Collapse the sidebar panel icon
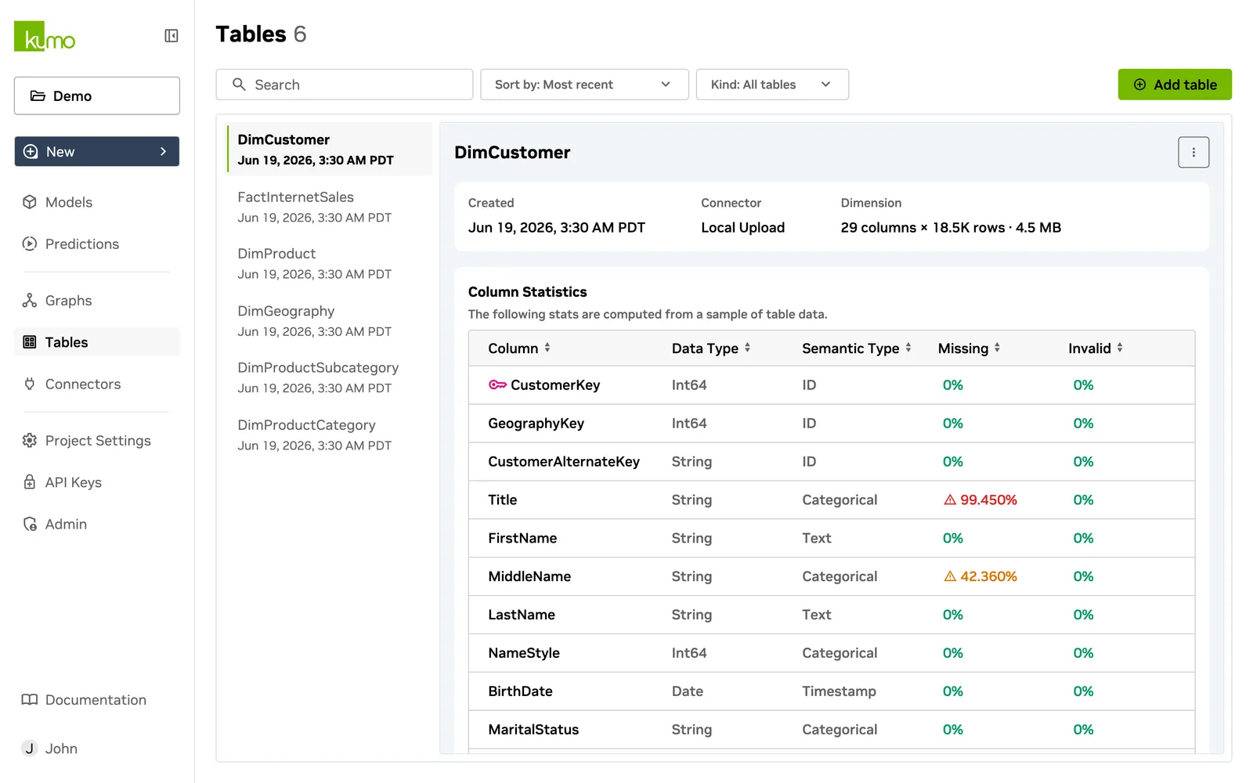This screenshot has width=1253, height=783. (172, 35)
